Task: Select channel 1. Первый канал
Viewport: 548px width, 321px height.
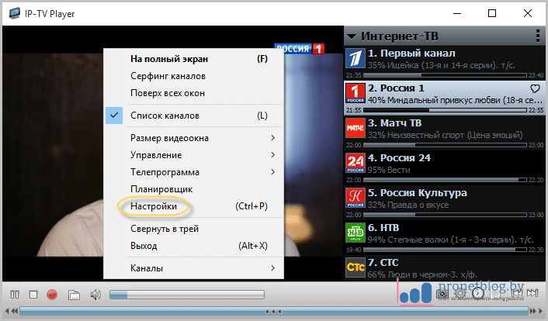Action: tap(445, 64)
